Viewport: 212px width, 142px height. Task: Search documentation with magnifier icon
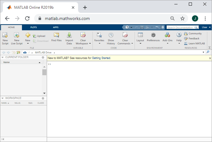[x=196, y=27]
